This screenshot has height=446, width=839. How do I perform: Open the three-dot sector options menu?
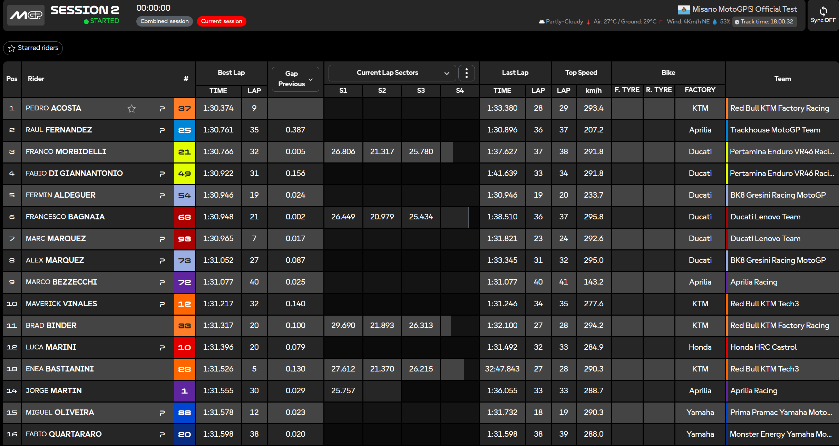tap(467, 73)
